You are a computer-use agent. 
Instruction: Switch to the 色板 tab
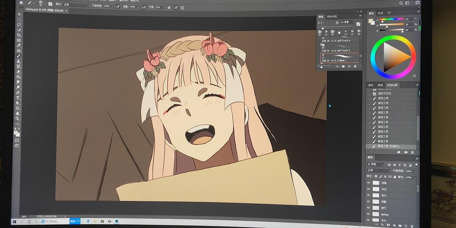click(380, 13)
